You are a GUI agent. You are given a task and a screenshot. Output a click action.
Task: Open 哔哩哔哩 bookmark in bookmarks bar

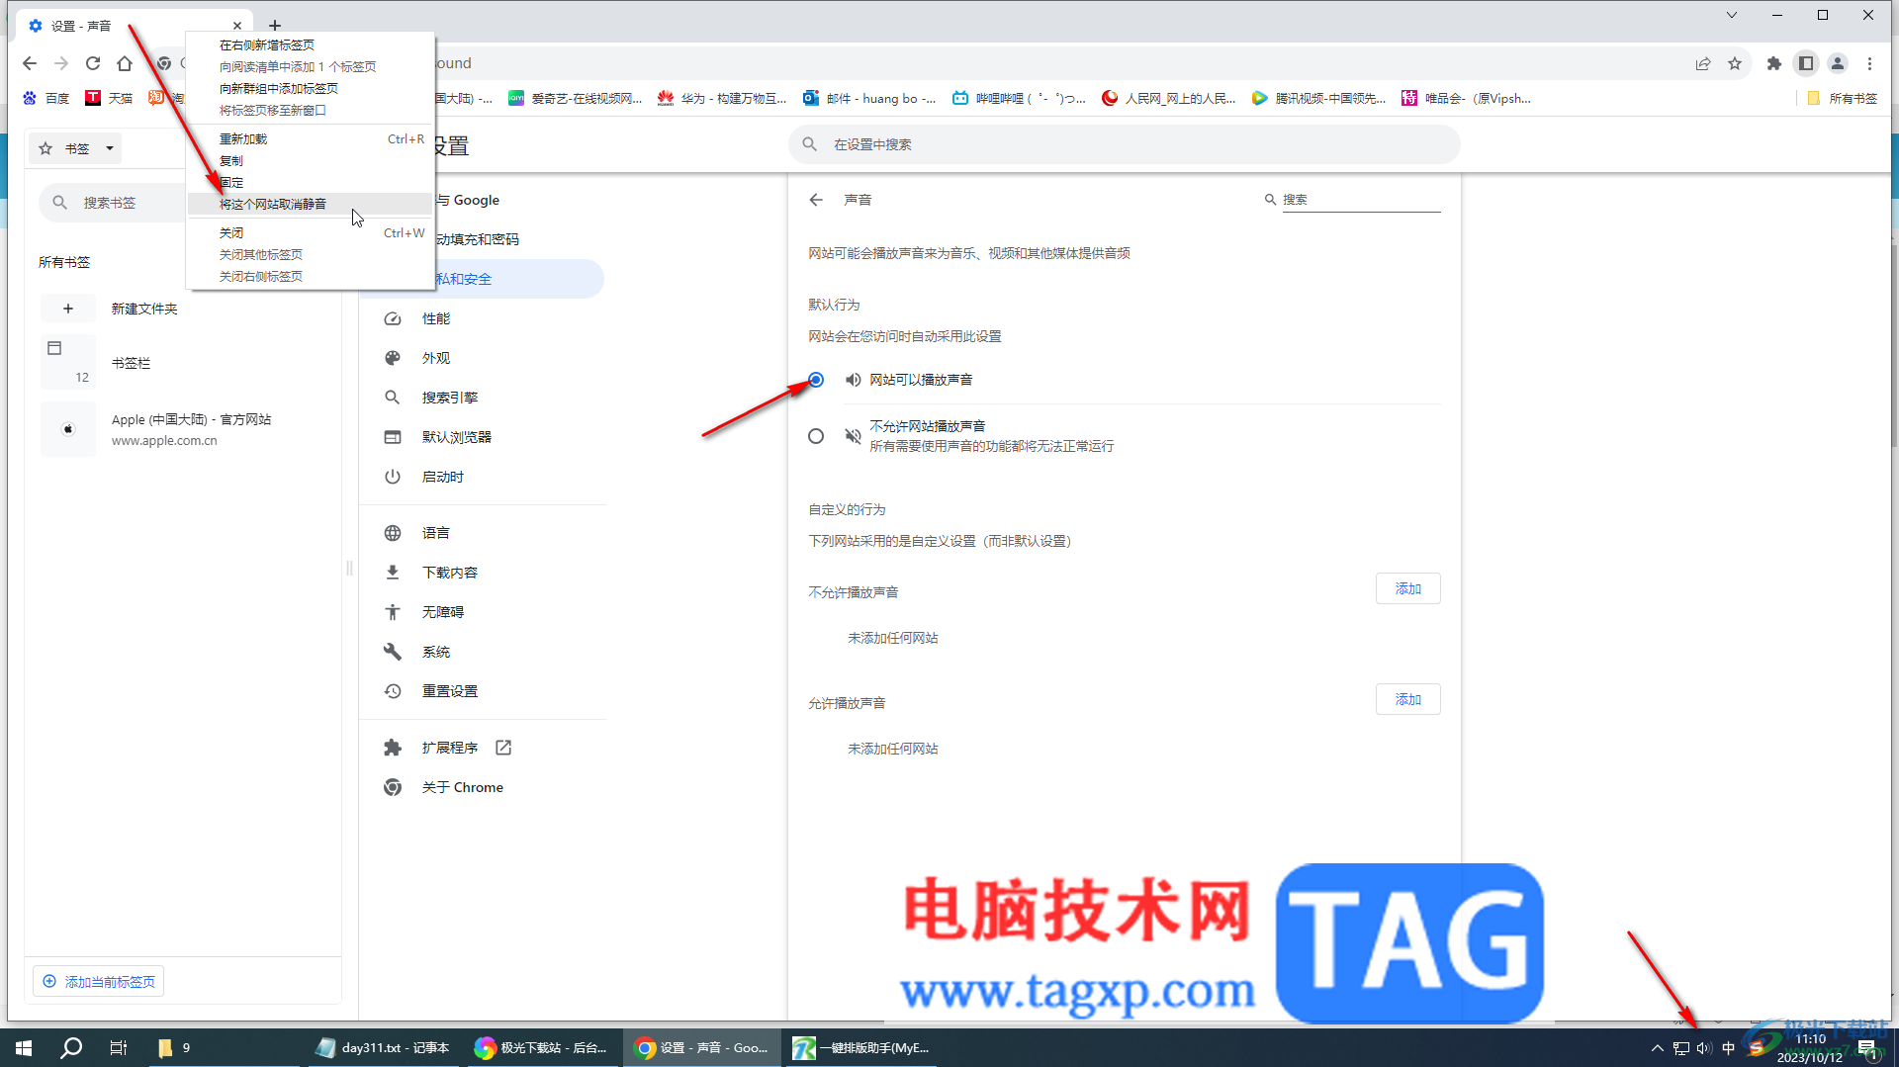click(x=1019, y=98)
